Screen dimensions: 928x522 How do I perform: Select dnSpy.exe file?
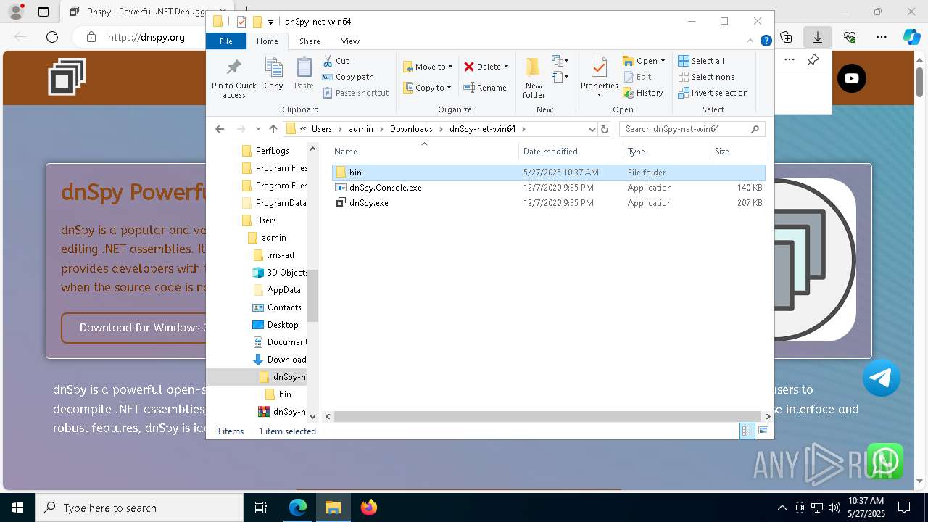click(549, 203)
